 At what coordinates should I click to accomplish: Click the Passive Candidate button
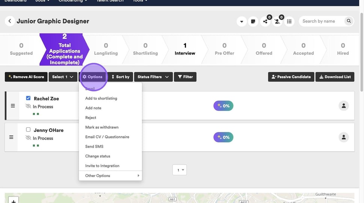pyautogui.click(x=291, y=77)
